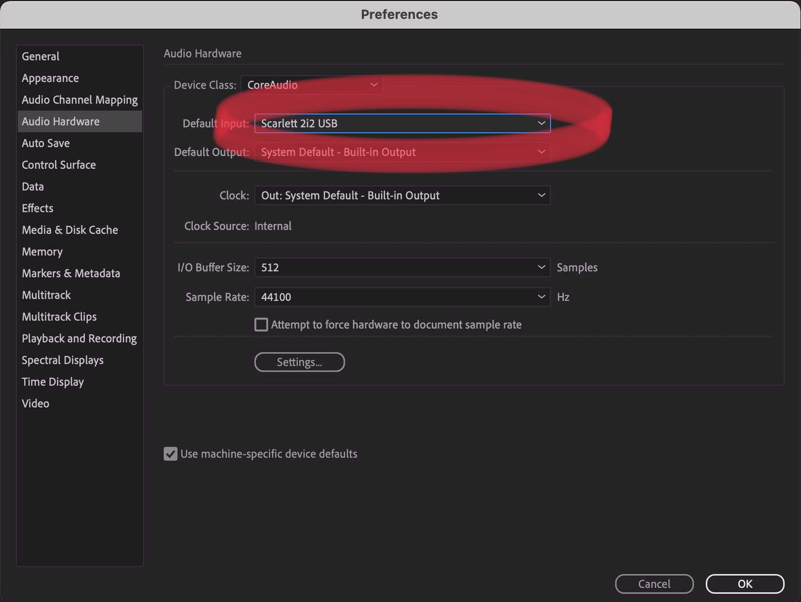Cancel the Preferences dialog
Viewport: 801px width, 602px height.
coord(654,584)
